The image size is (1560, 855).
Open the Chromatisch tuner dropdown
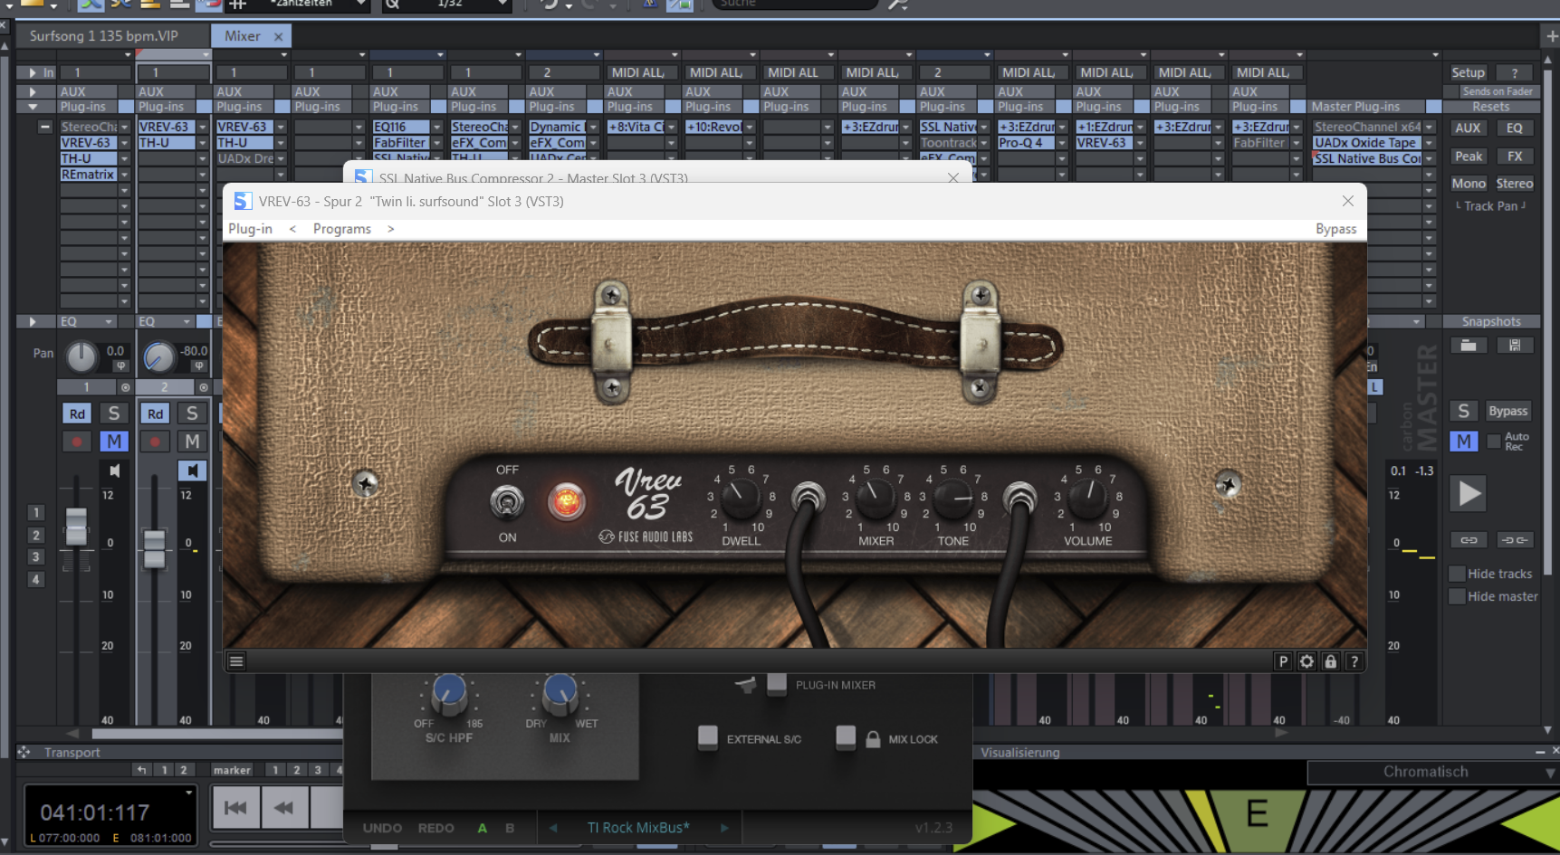pos(1549,773)
